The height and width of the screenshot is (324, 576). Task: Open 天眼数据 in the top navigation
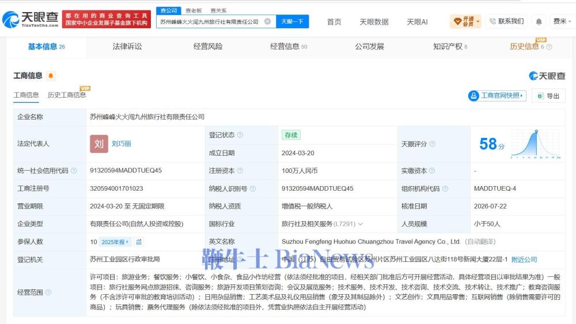point(374,22)
